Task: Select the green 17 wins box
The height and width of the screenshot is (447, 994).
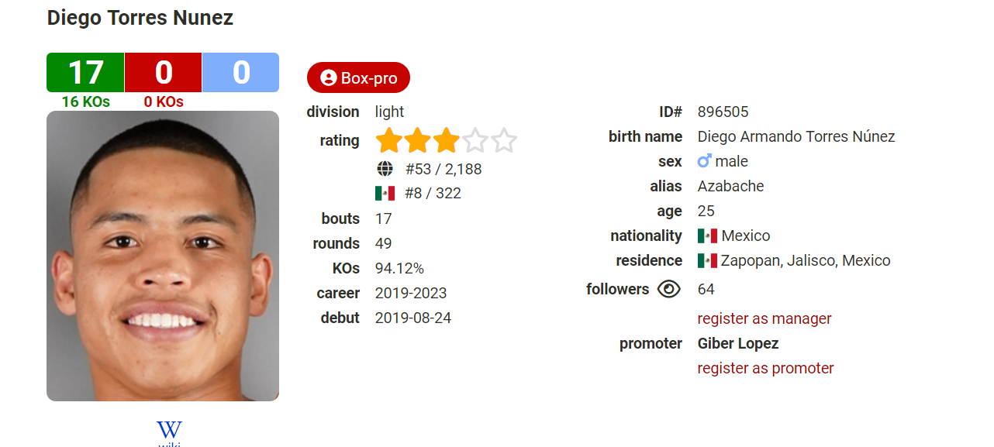Action: click(85, 73)
